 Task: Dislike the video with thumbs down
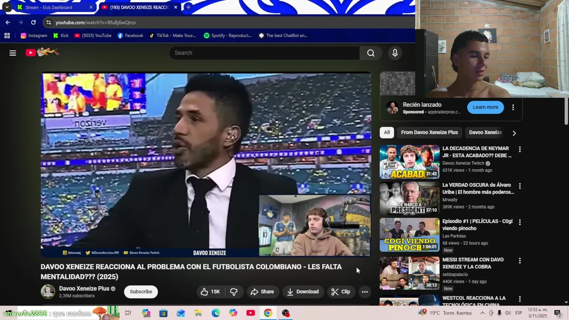(x=234, y=292)
